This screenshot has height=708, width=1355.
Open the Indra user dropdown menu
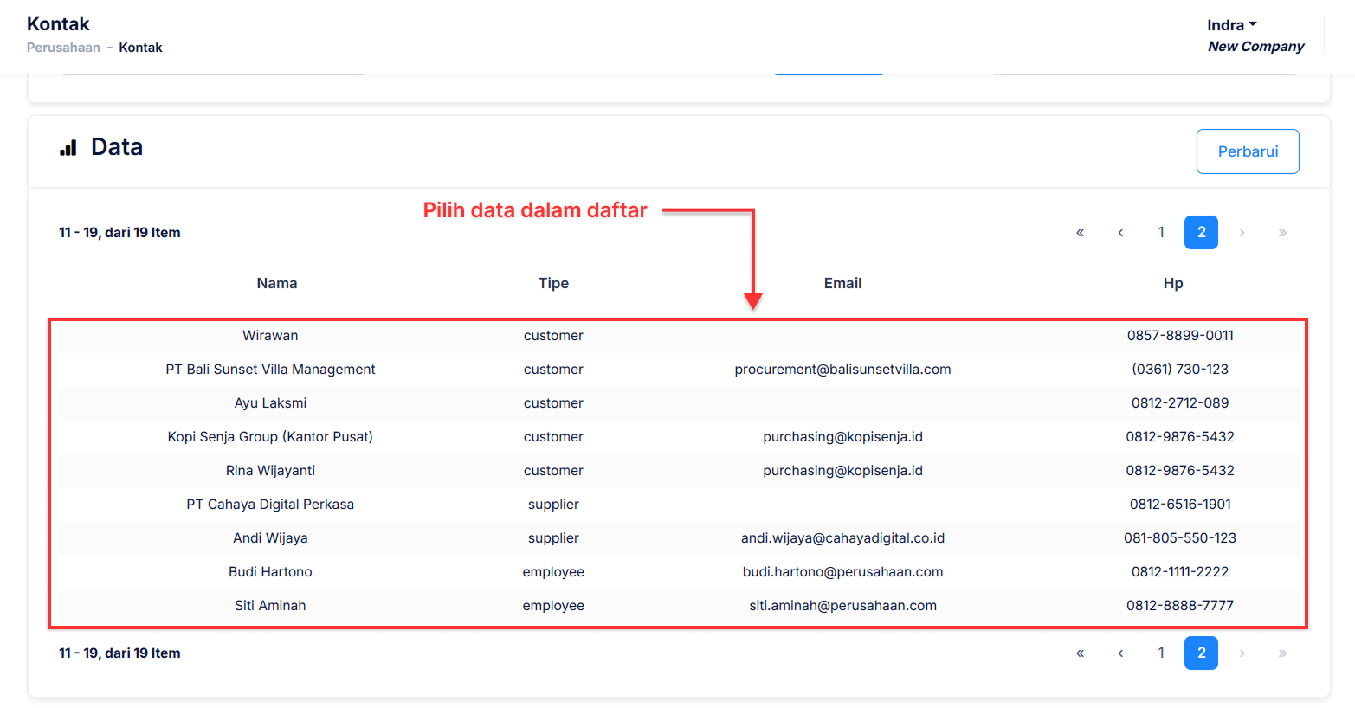[x=1231, y=25]
